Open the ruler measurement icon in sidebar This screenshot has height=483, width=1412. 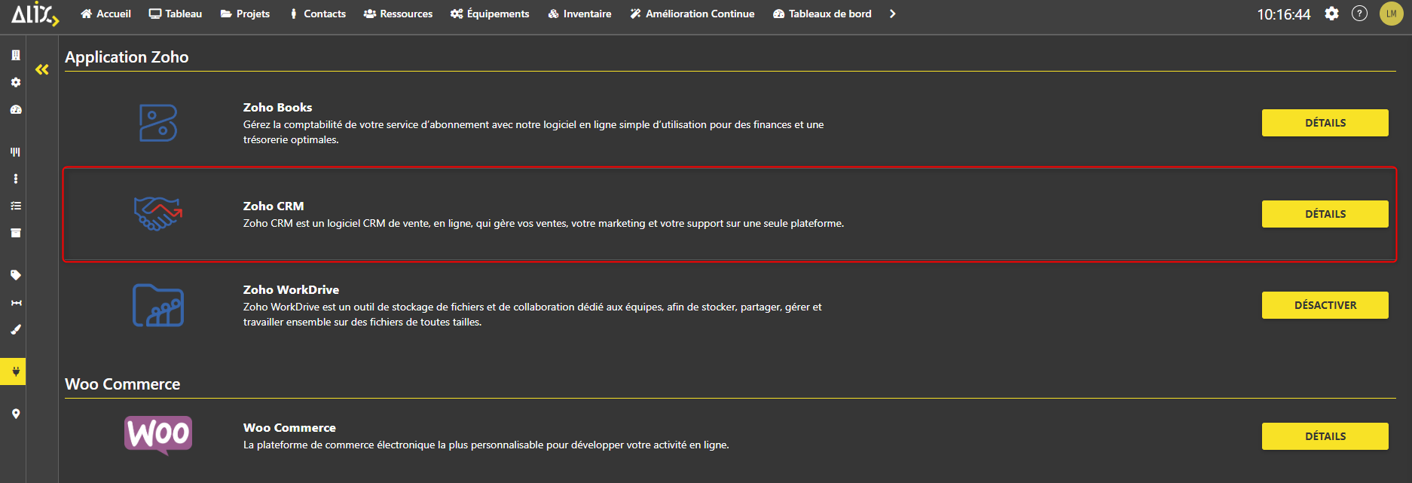[15, 302]
